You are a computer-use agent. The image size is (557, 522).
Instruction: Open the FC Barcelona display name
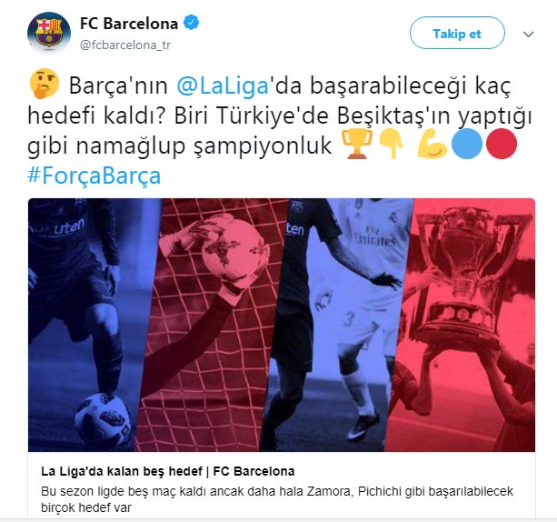pyautogui.click(x=129, y=24)
